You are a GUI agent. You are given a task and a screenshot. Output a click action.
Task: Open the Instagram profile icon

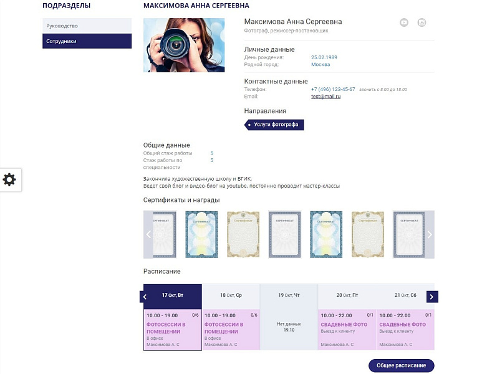coord(422,22)
